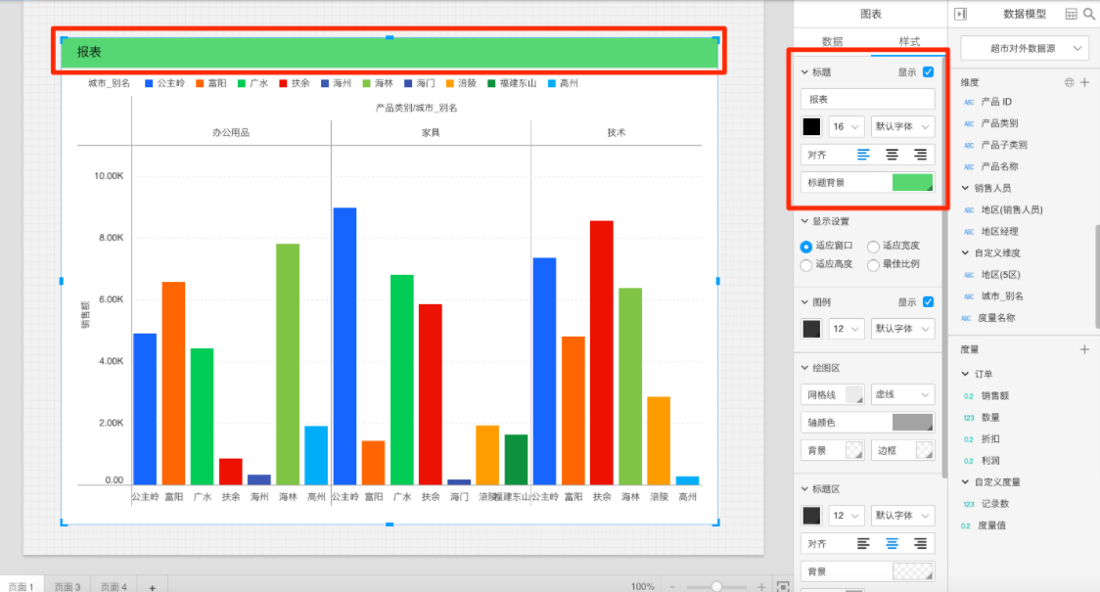Uncheck the 标题 显示 checkbox
1100x592 pixels.
point(928,71)
